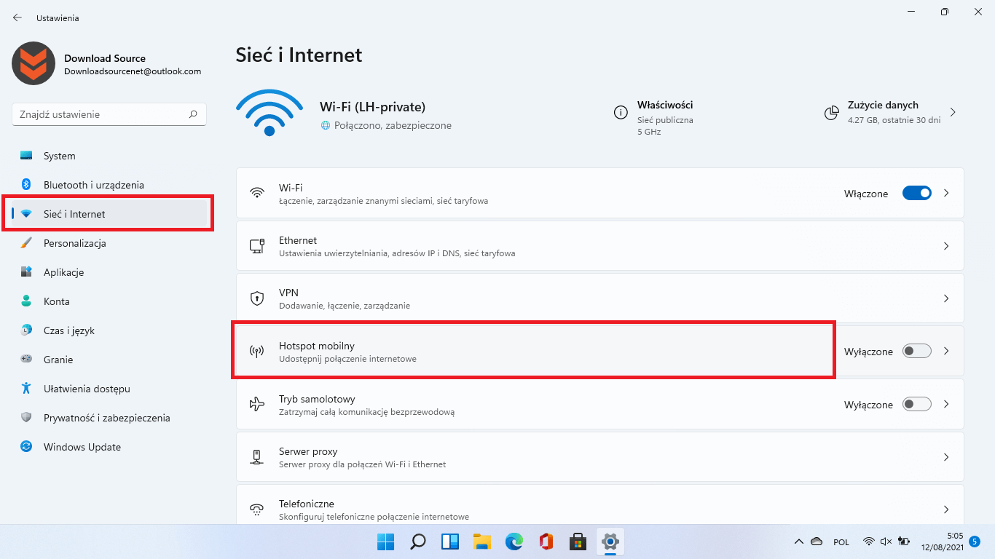Open Zużycie danych usage details
This screenshot has height=559, width=995.
click(890, 113)
